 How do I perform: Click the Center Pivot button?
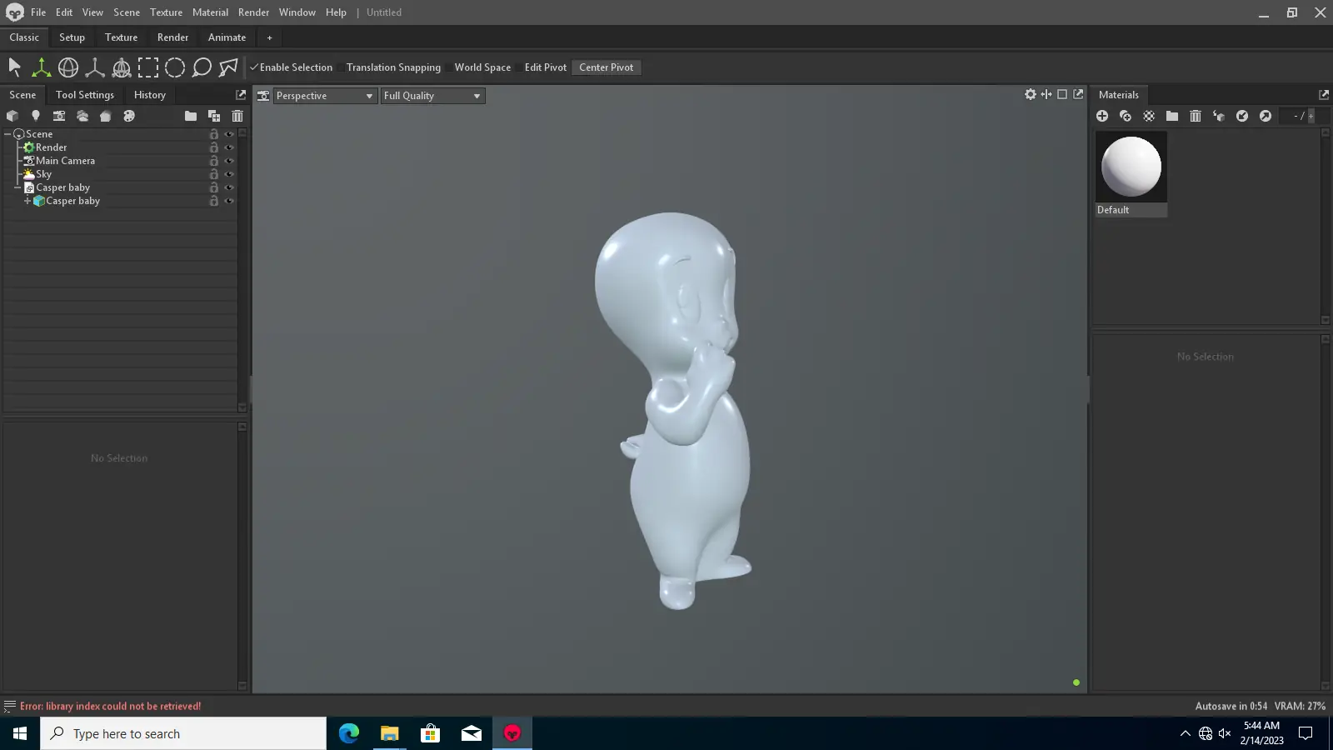click(606, 67)
